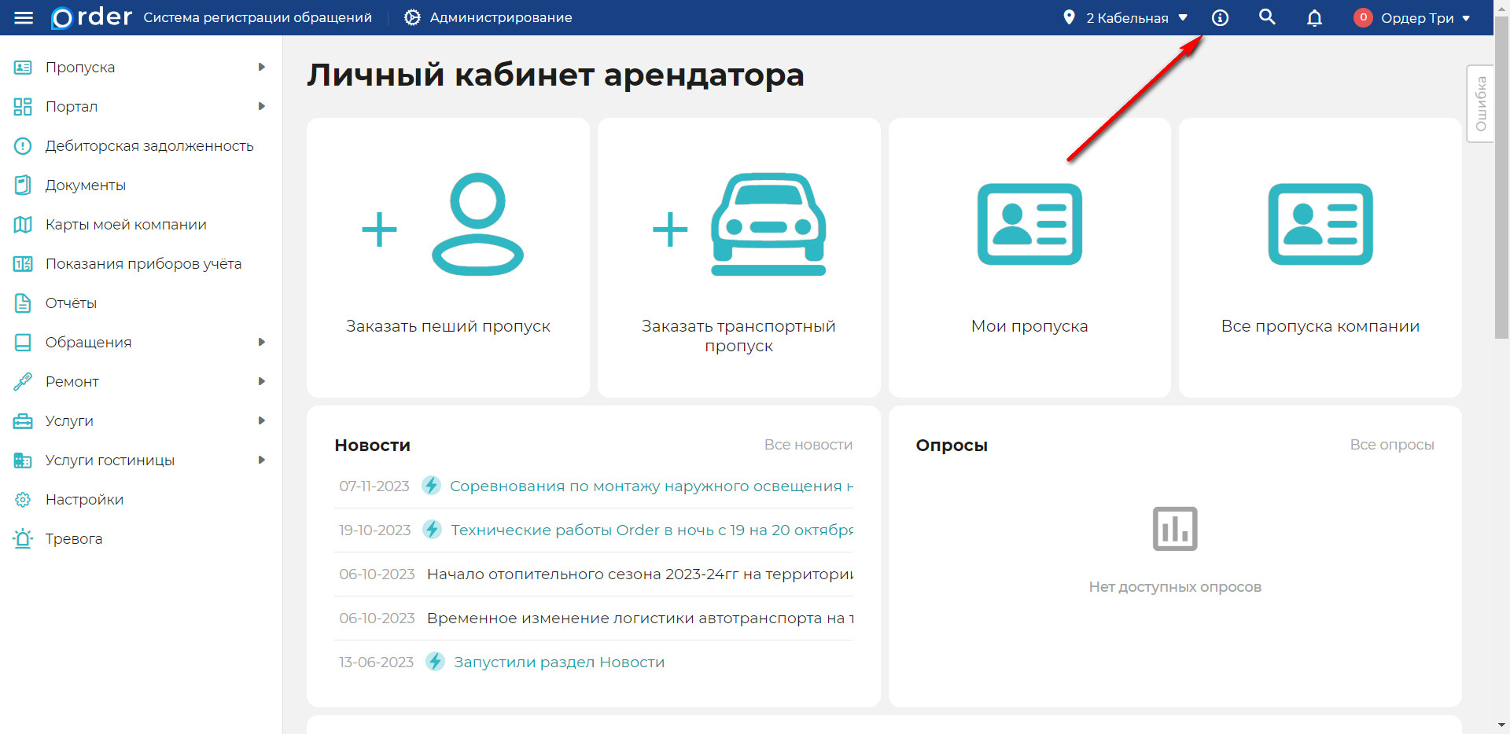This screenshot has height=734, width=1510.
Task: Switch to the Администрирование section
Action: click(488, 17)
